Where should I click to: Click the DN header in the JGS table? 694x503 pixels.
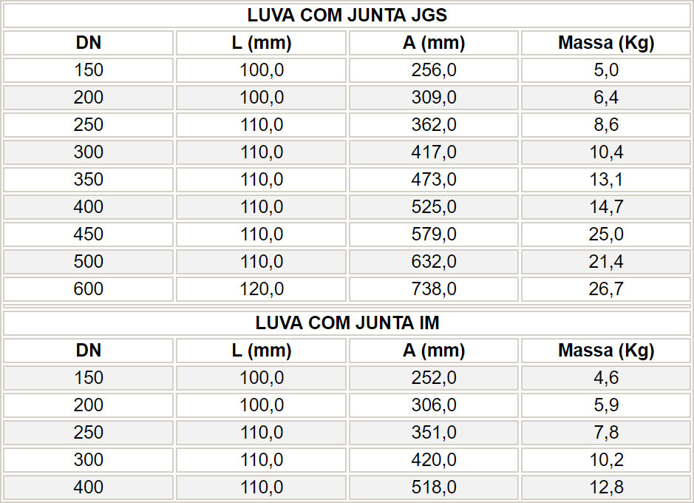pos(89,43)
